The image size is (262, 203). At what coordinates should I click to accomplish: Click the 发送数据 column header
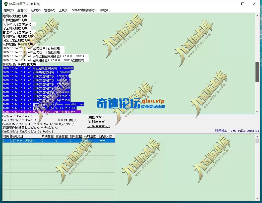point(62,136)
